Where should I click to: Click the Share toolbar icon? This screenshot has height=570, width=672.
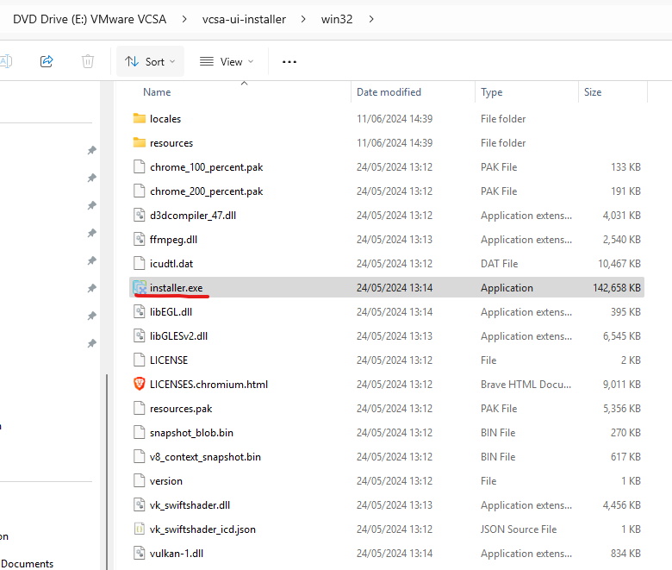click(x=47, y=61)
